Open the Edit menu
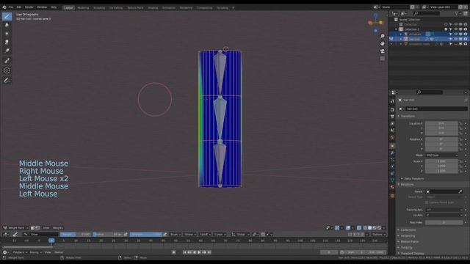The image size is (470, 264). pyautogui.click(x=19, y=7)
